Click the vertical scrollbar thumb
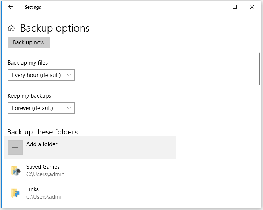Screen dimensions: 263x210 [x=260, y=69]
